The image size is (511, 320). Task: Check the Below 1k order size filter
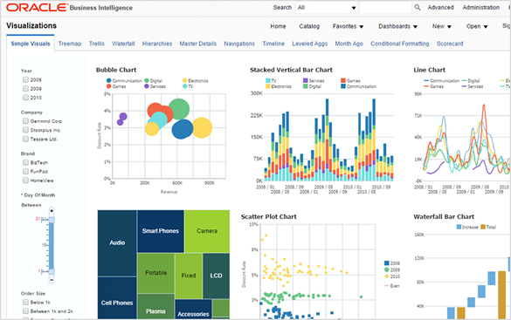coord(25,302)
